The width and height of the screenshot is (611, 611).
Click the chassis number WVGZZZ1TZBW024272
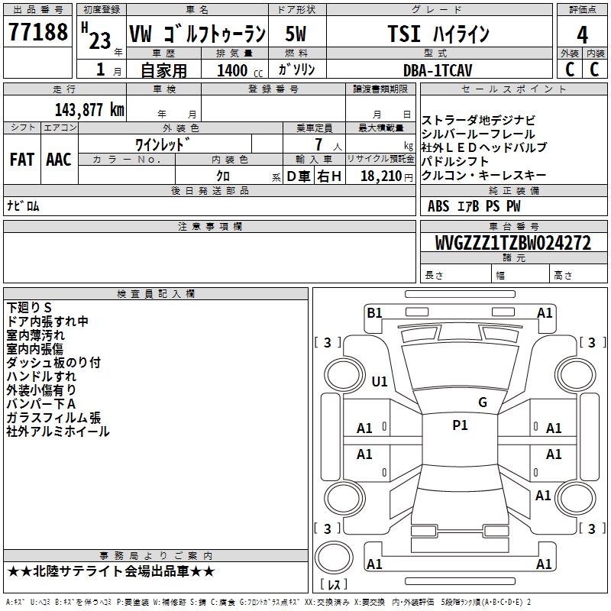click(x=513, y=243)
